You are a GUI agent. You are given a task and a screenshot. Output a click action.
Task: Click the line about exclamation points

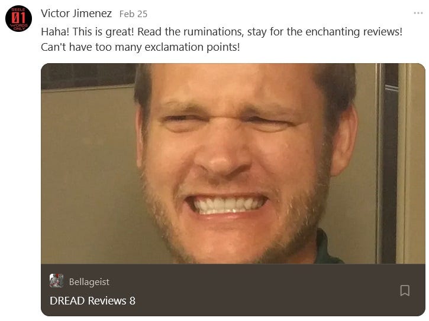(x=140, y=47)
